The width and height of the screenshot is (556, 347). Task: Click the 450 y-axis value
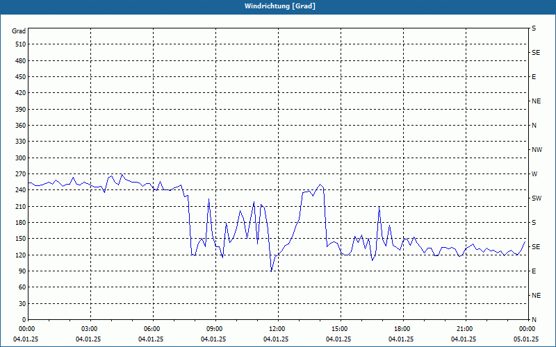[x=21, y=77]
